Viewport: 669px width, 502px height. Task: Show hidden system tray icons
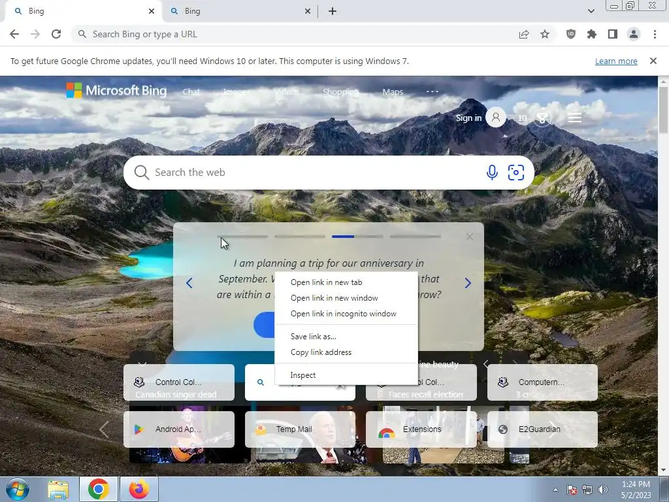(555, 490)
